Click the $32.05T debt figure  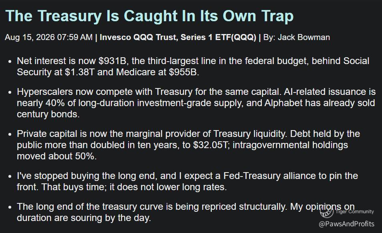click(x=211, y=145)
